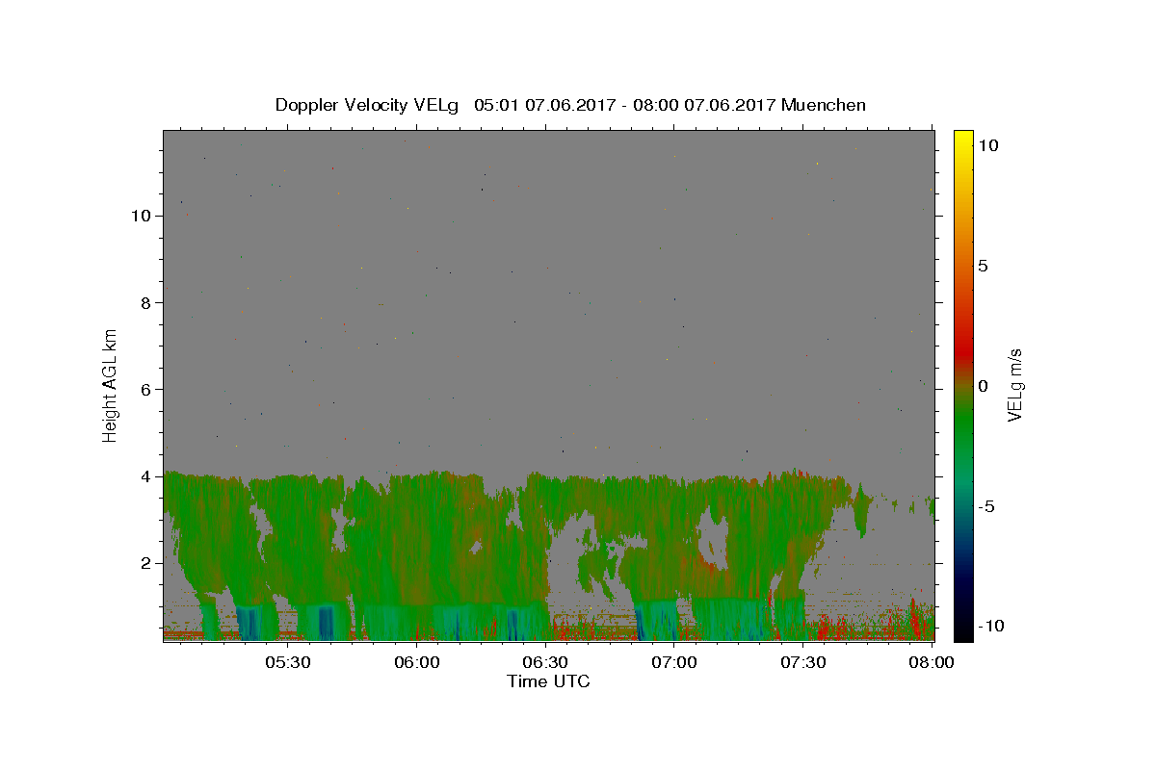This screenshot has width=1156, height=770.
Task: Click the 'VELg m/s' colorbar label
Action: [1014, 386]
